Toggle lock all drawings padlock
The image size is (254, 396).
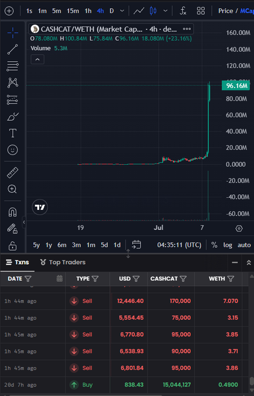(12, 245)
